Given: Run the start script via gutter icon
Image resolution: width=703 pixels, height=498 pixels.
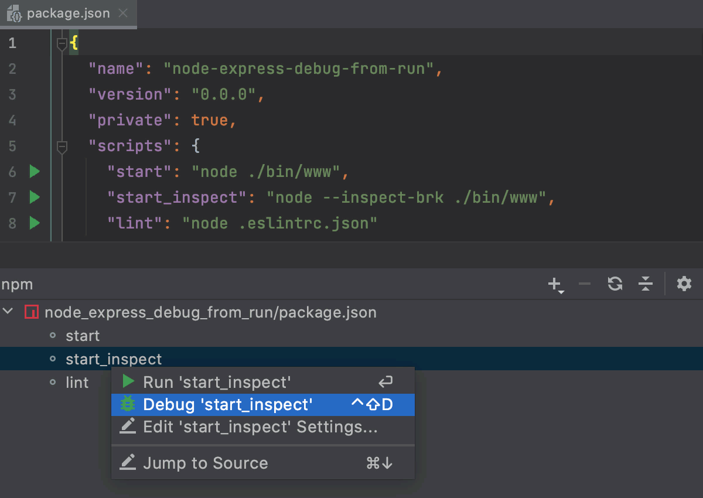Looking at the screenshot, I should coord(35,172).
